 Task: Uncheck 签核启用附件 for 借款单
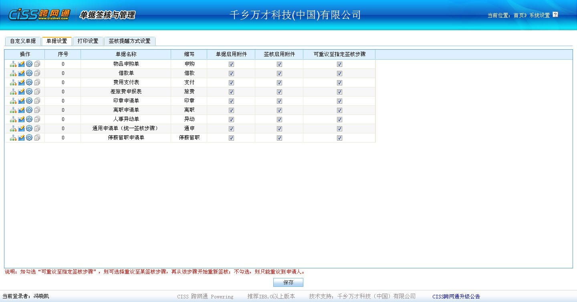tap(279, 74)
